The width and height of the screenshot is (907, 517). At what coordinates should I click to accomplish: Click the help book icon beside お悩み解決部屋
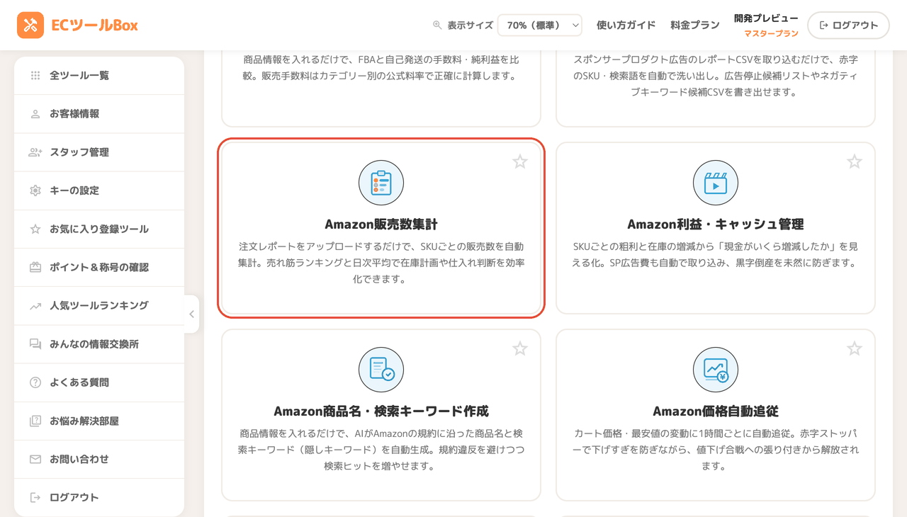coord(35,421)
